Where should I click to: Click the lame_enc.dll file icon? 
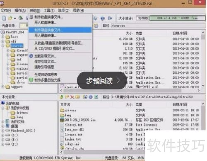point(63,130)
